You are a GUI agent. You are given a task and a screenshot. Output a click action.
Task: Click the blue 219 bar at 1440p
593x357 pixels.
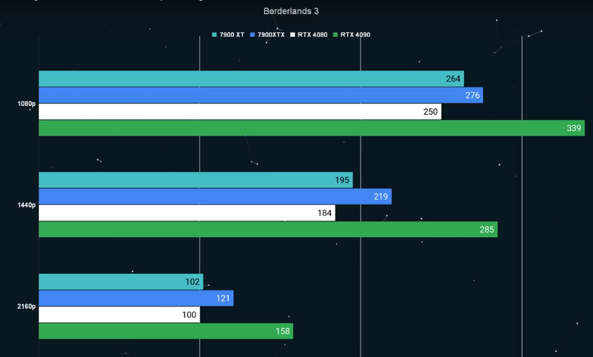(x=215, y=197)
